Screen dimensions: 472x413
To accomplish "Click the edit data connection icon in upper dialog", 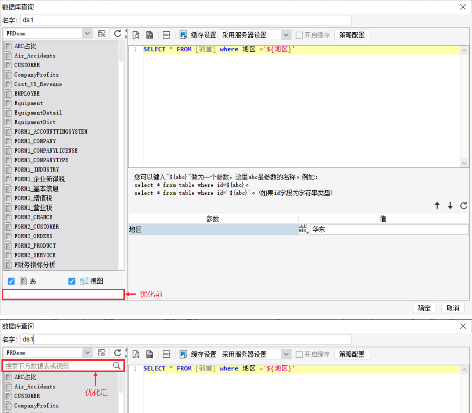I will (102, 34).
